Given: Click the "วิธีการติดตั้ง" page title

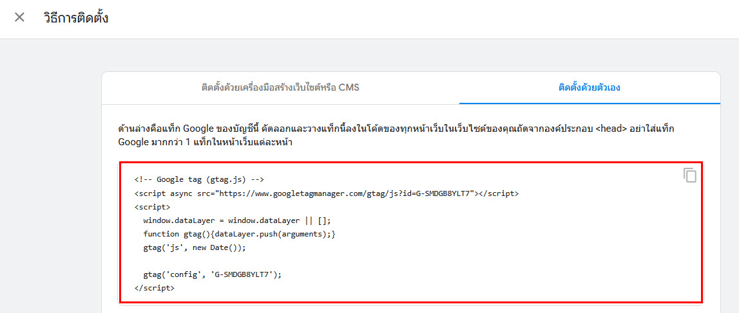Looking at the screenshot, I should (76, 19).
